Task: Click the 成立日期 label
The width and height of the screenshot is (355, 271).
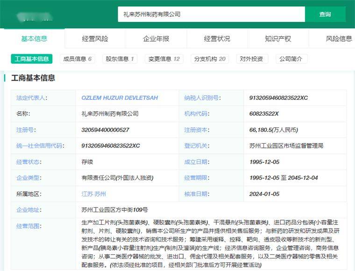Action: tap(197, 162)
